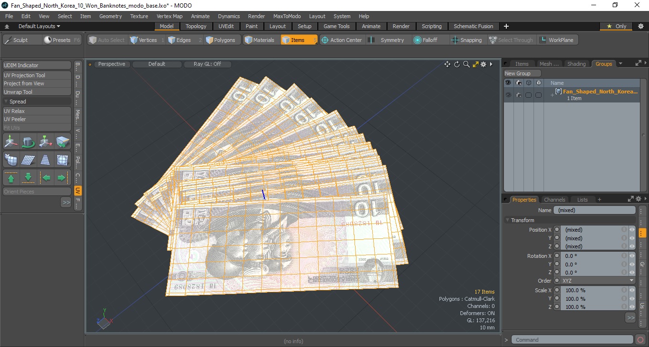Viewport: 649px width, 347px height.
Task: Switch to the Channels tab
Action: tap(555, 200)
